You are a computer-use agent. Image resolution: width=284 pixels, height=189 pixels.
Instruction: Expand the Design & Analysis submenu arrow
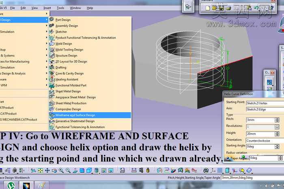[47, 73]
